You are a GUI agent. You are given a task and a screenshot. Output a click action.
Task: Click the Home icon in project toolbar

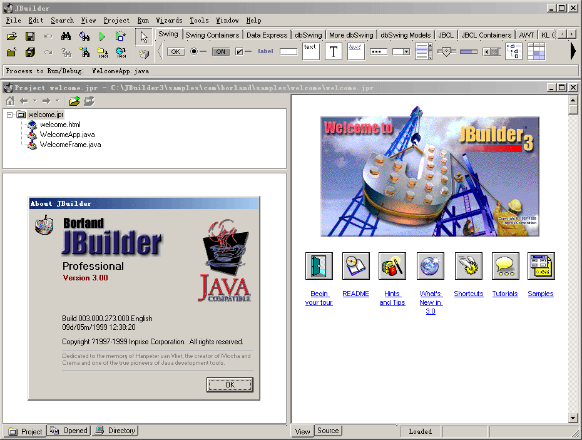(x=10, y=101)
